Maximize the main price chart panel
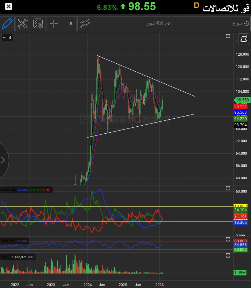This screenshot has width=251, height=288. coord(228,36)
